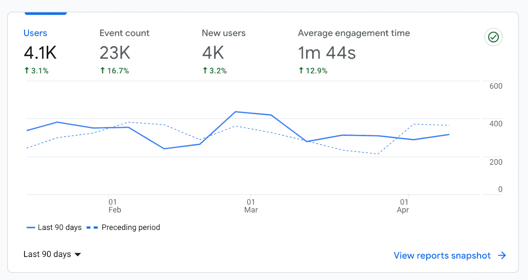Open the View reports snapshot link
Viewport: 528px width, 280px height.
coord(442,256)
